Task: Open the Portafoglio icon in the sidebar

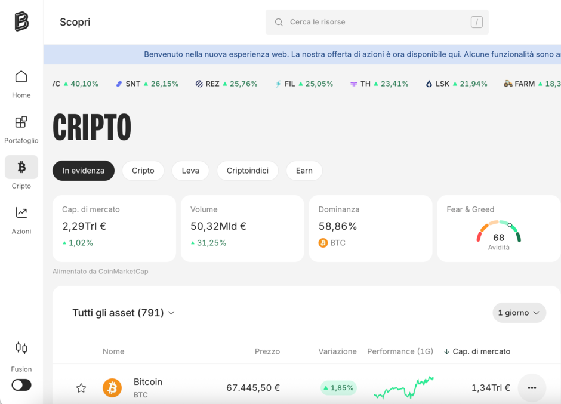Action: (x=21, y=122)
